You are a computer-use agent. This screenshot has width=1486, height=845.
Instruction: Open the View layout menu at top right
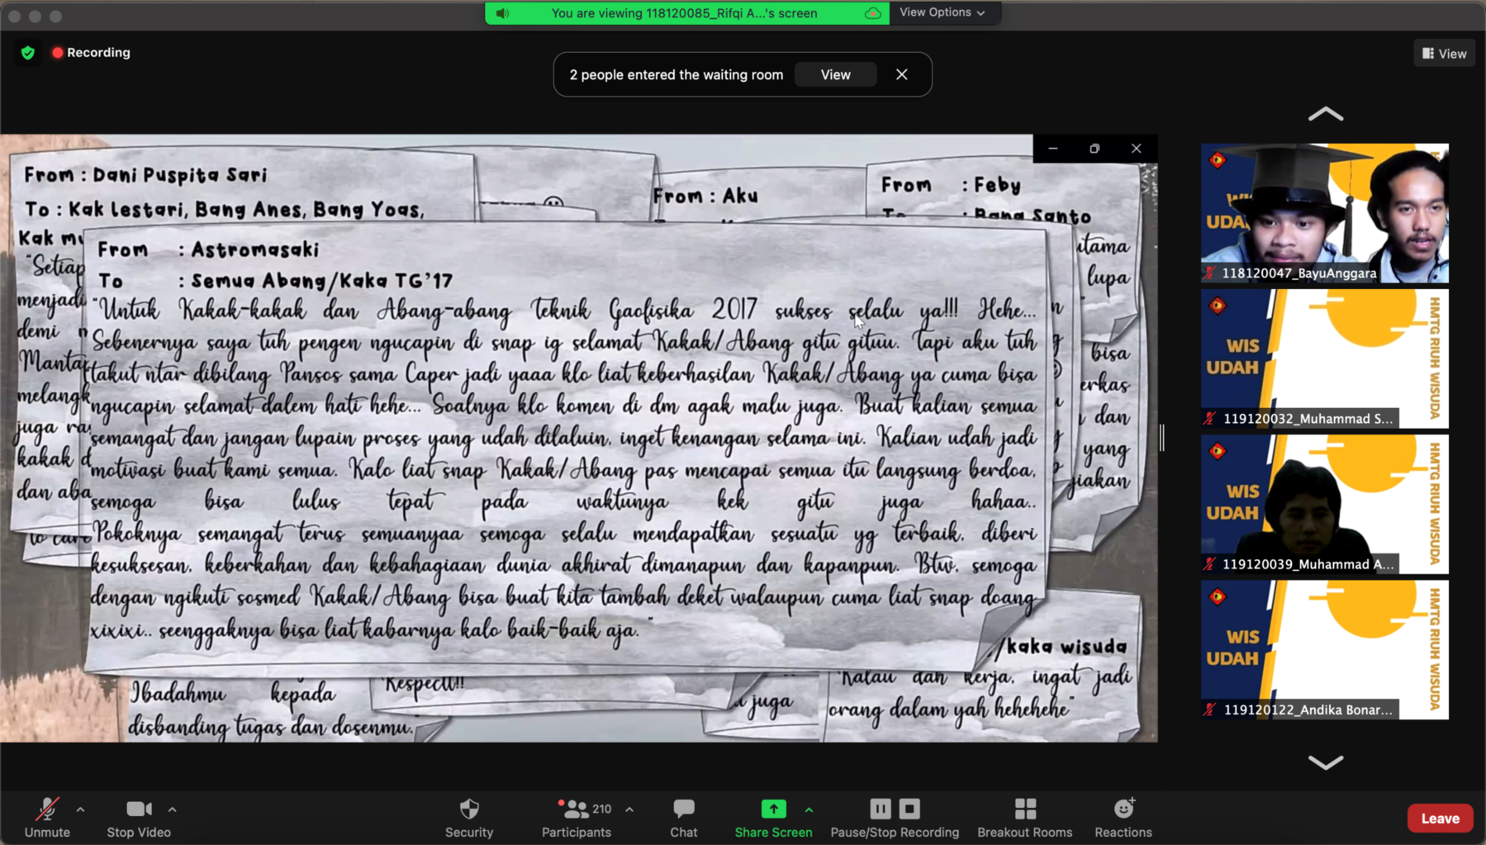pos(1444,54)
